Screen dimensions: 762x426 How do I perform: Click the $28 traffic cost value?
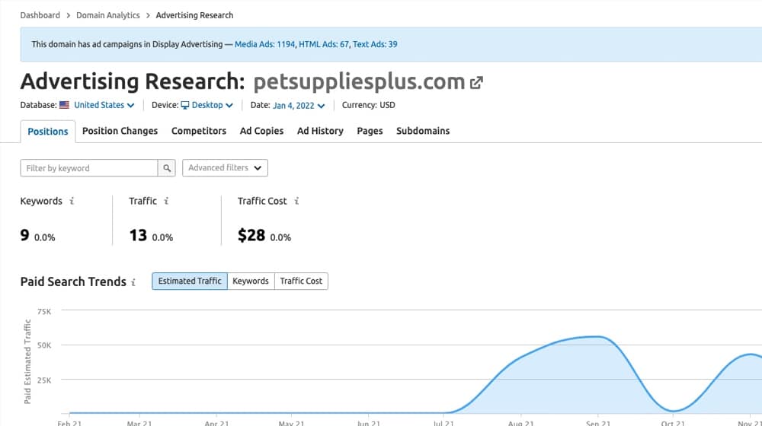251,235
